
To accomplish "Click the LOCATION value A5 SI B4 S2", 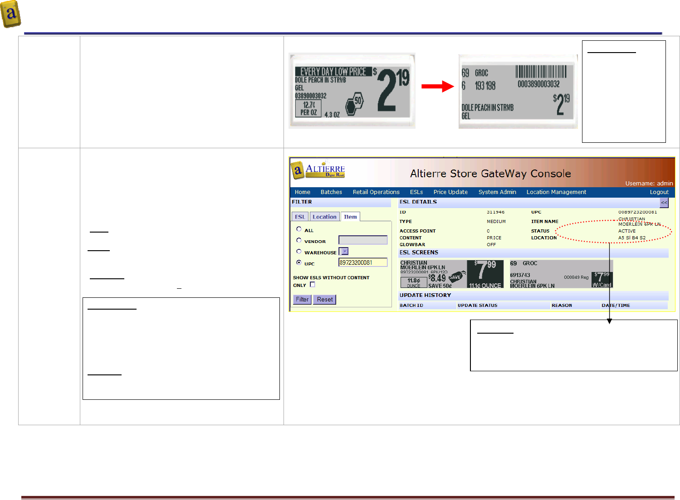I will [x=632, y=238].
